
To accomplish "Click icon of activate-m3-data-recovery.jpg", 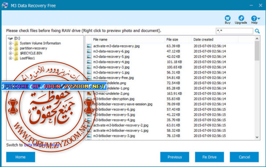I will 89,46.
